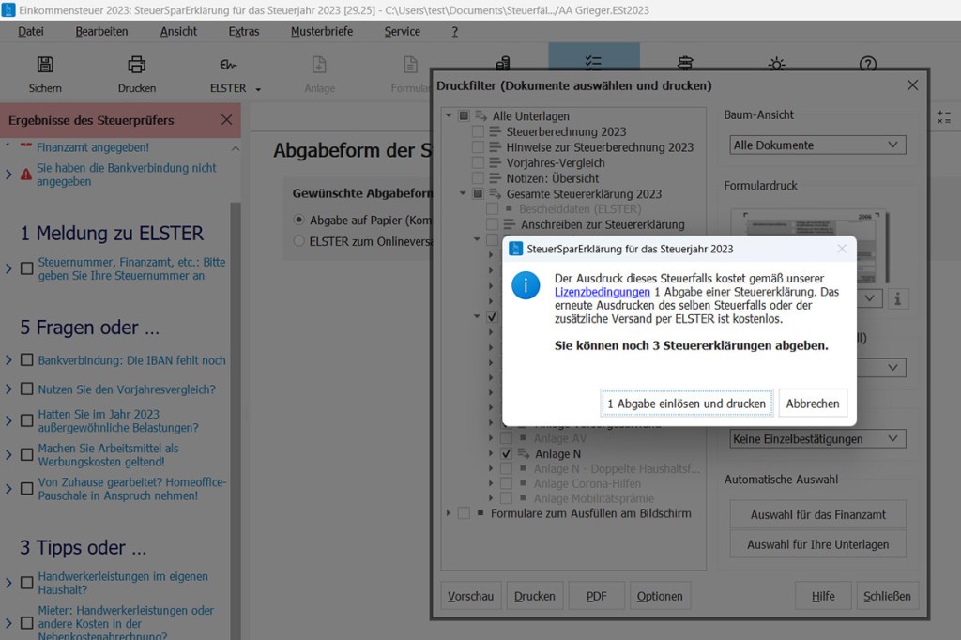Expand Formulare zum Ausfüllen am Bildschirm node
This screenshot has width=961, height=640.
click(448, 513)
